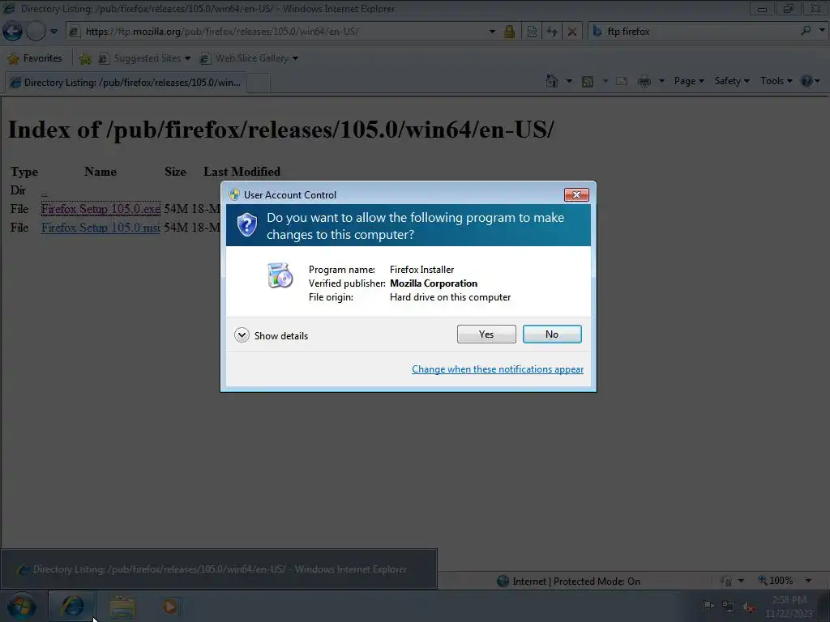Click the search magnifier icon
Image resolution: width=830 pixels, height=622 pixels.
pyautogui.click(x=806, y=31)
